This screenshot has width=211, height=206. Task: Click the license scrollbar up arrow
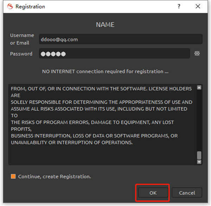coord(199,88)
